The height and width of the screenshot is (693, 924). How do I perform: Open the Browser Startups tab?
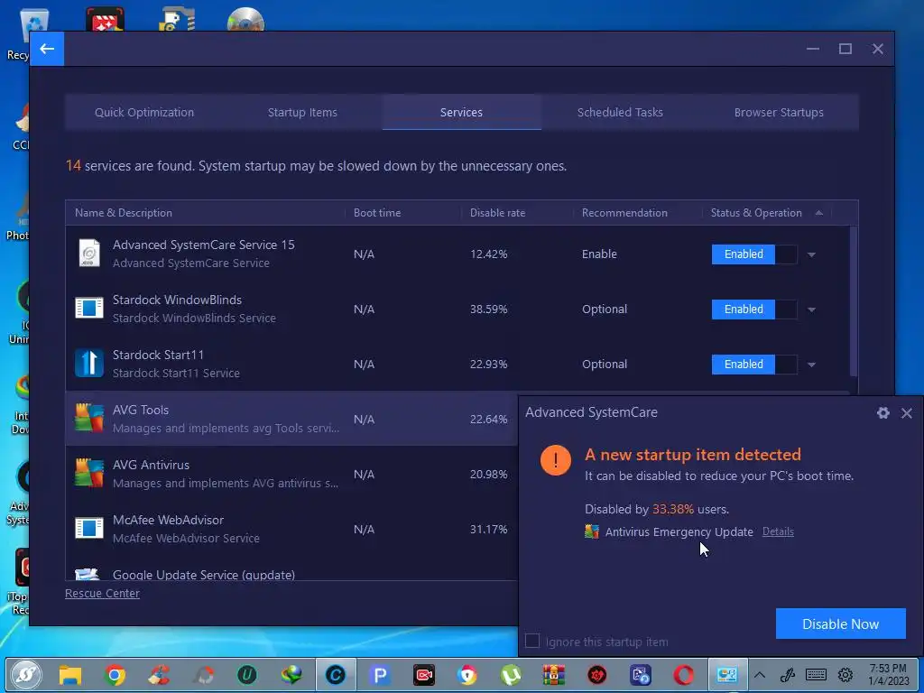[779, 112]
